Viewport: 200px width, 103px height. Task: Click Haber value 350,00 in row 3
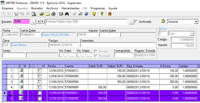point(116,82)
